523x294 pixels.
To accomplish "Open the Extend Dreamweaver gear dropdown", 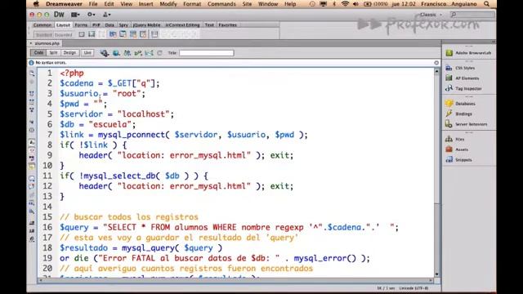I will [x=91, y=15].
